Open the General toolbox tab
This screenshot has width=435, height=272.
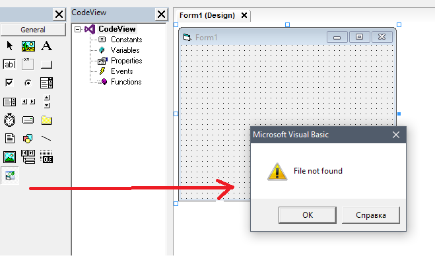[33, 30]
